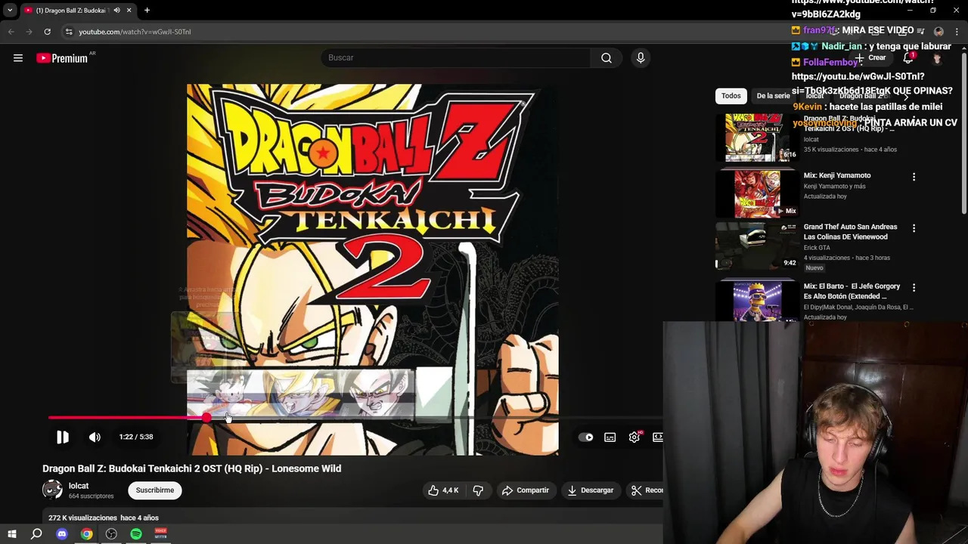Viewport: 968px width, 544px height.
Task: Open the Mix: Kenji Yamamoto thumbnail
Action: tap(757, 193)
